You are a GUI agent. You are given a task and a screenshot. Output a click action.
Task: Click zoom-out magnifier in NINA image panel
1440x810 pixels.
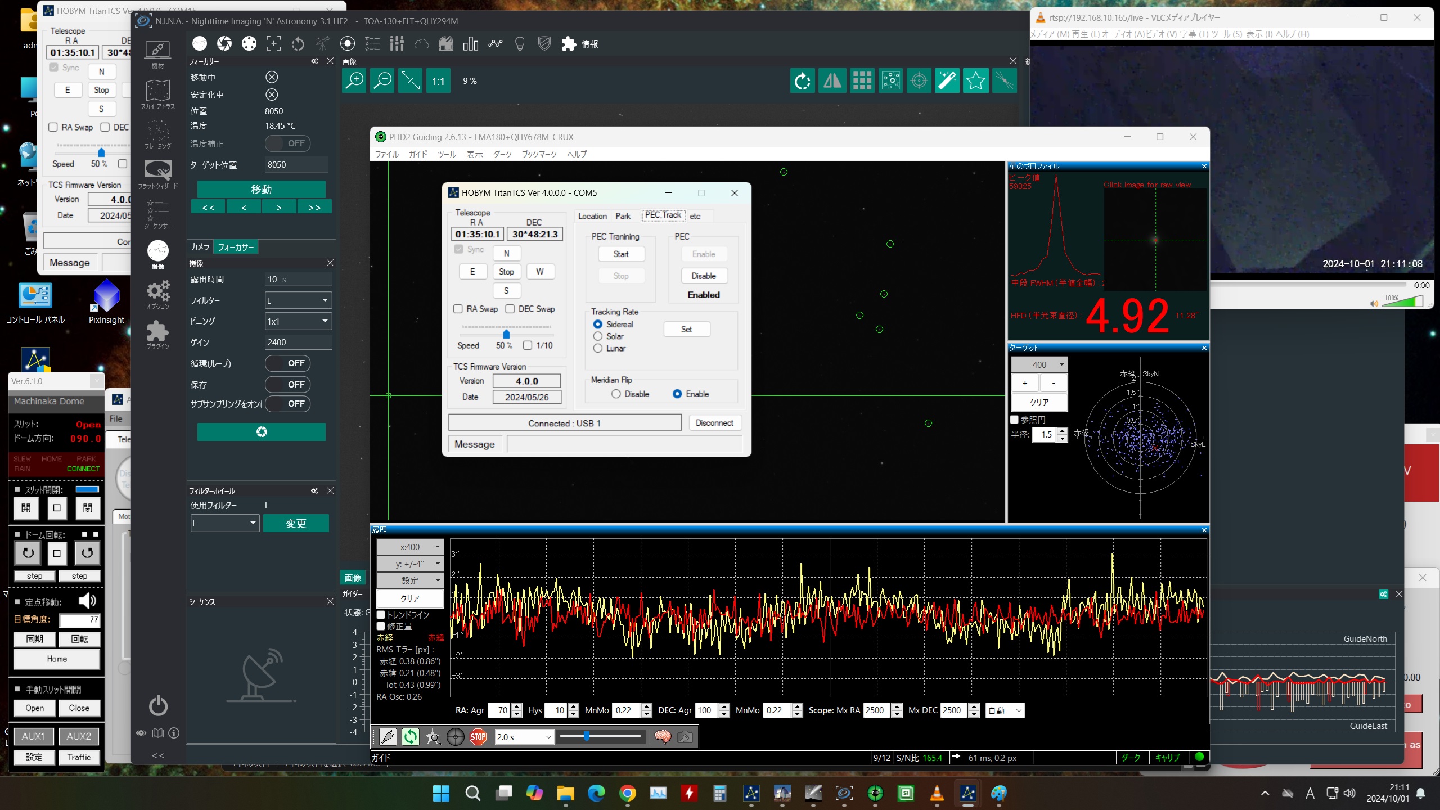(x=382, y=81)
